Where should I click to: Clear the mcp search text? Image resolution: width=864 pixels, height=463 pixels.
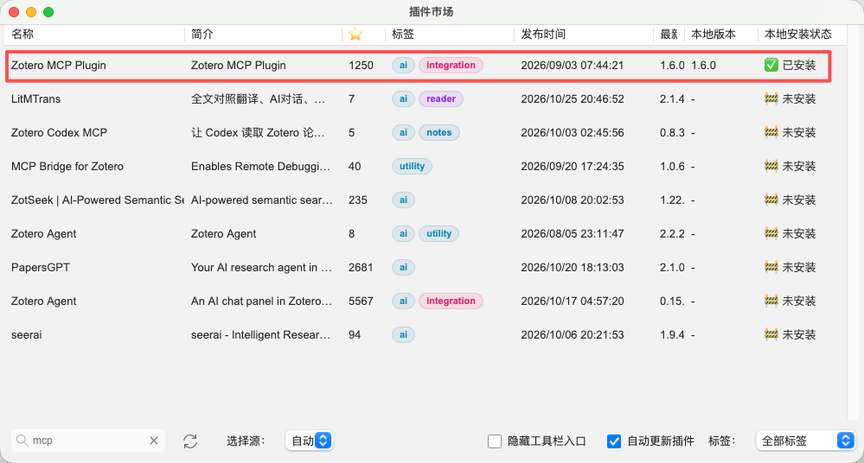coord(154,441)
